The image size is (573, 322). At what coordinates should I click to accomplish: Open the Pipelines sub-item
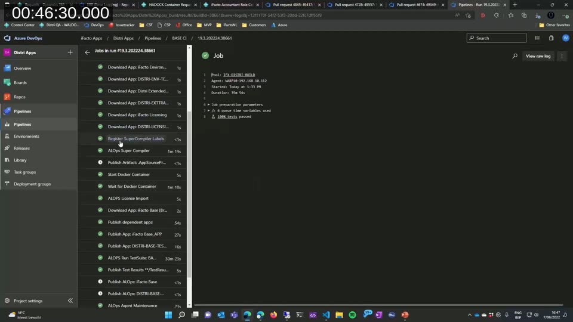[22, 124]
